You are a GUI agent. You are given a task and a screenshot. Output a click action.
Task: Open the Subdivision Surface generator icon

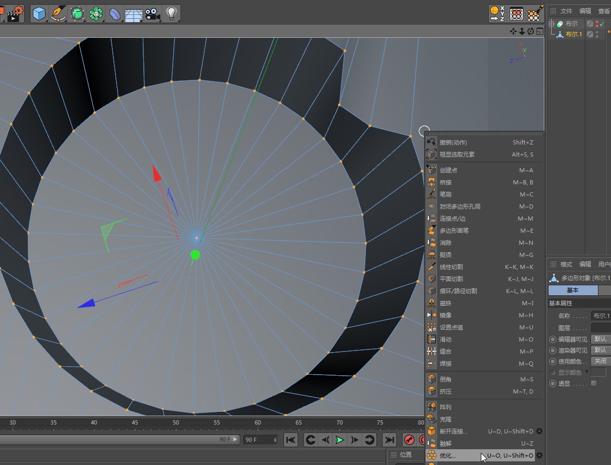click(77, 14)
